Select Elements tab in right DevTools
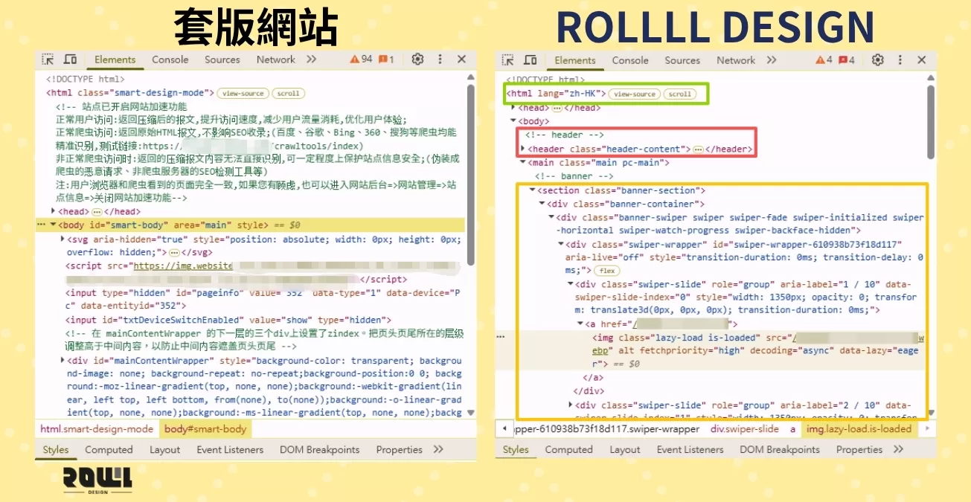The width and height of the screenshot is (971, 502). (575, 60)
